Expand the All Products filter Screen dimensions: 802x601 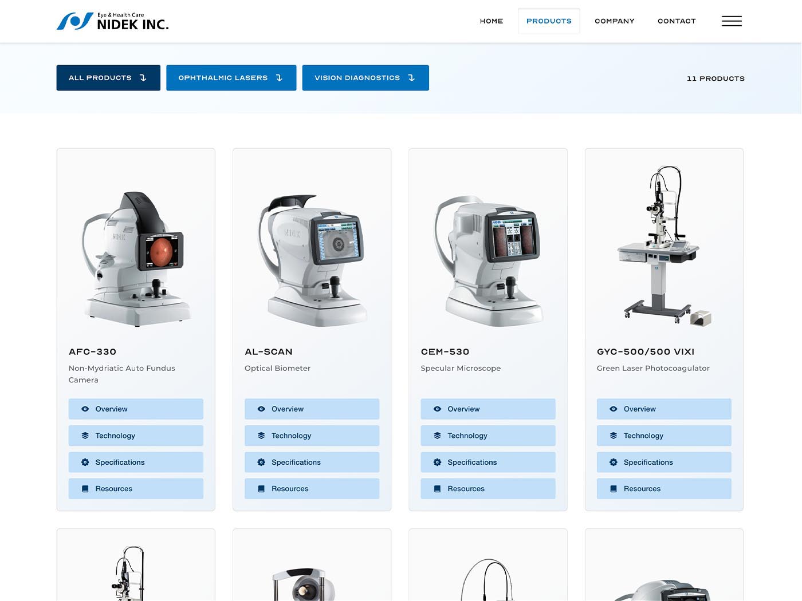[x=108, y=78]
